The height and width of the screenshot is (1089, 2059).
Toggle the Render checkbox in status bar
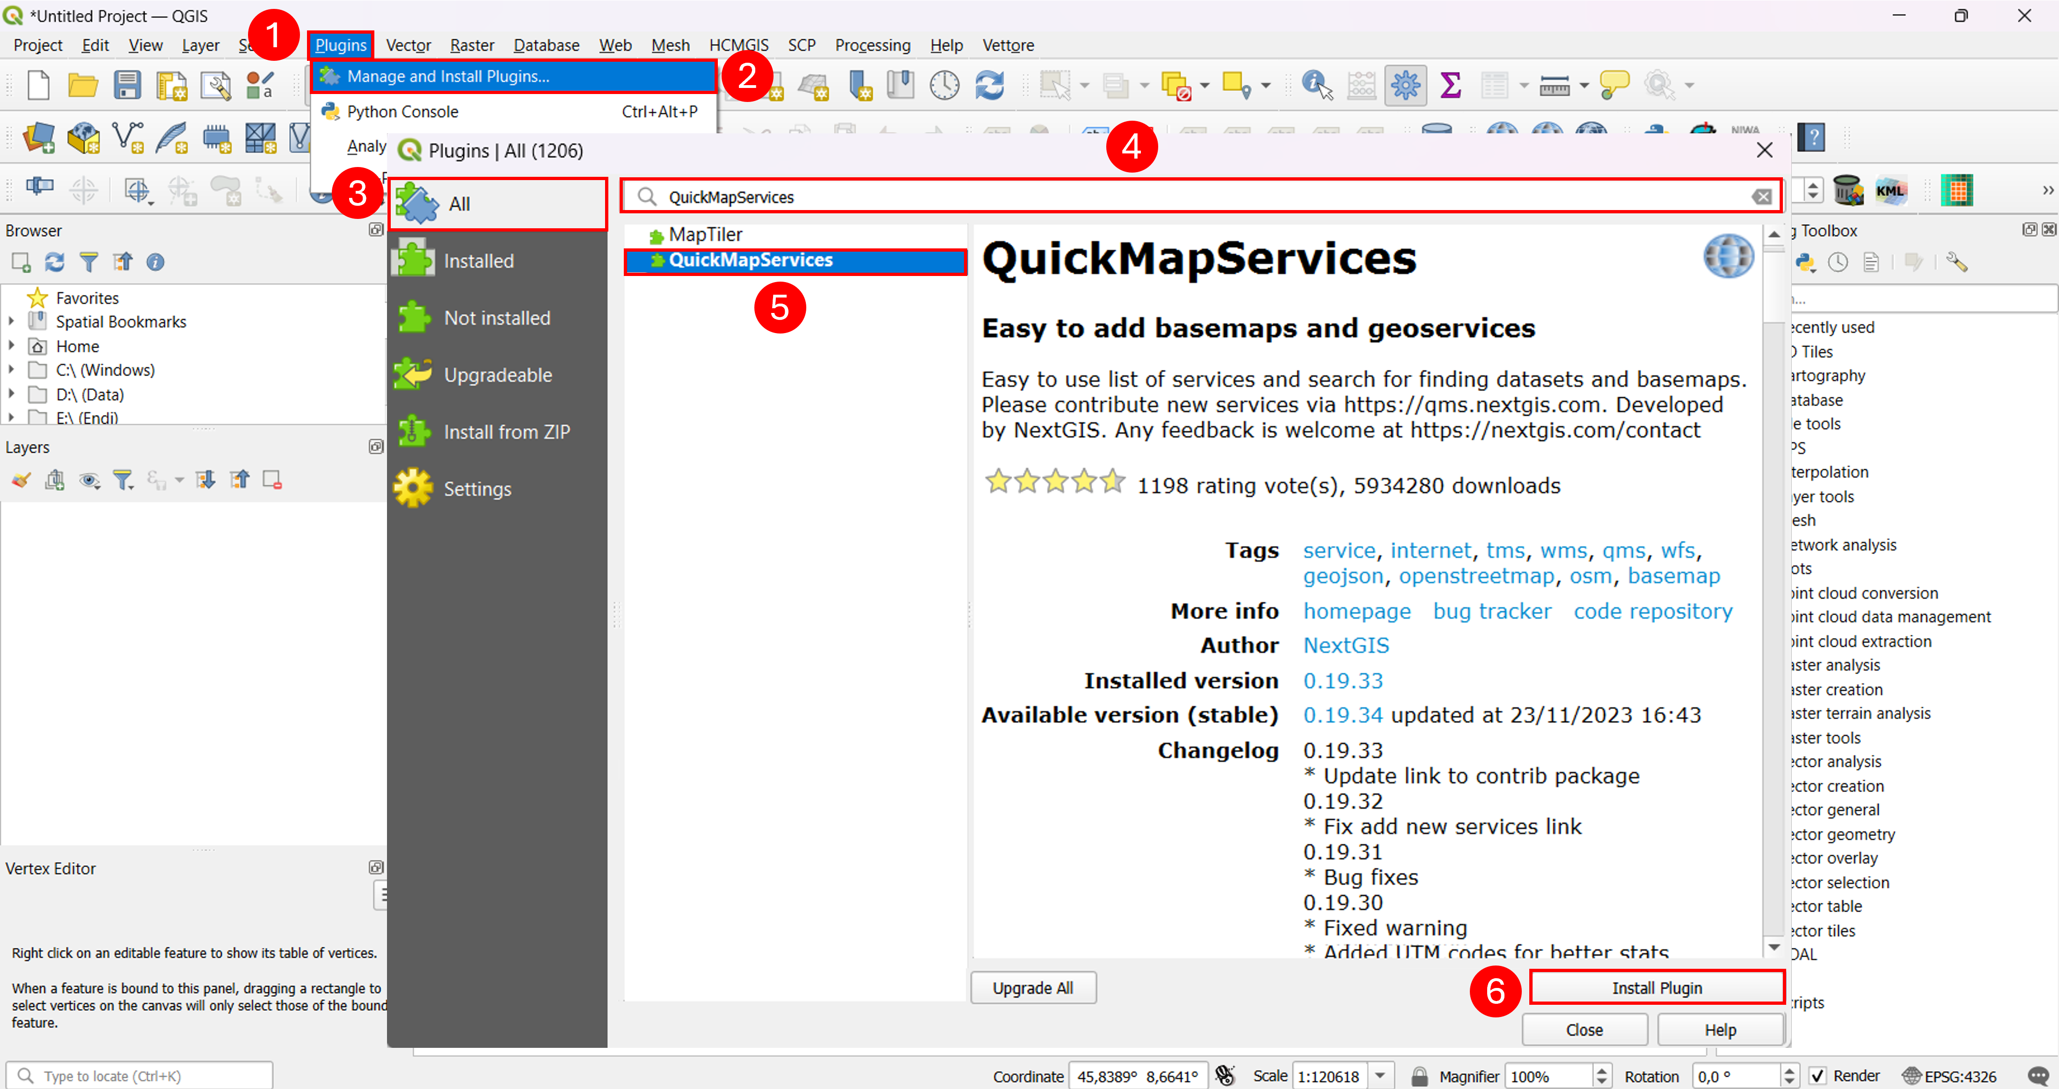pyautogui.click(x=1818, y=1075)
